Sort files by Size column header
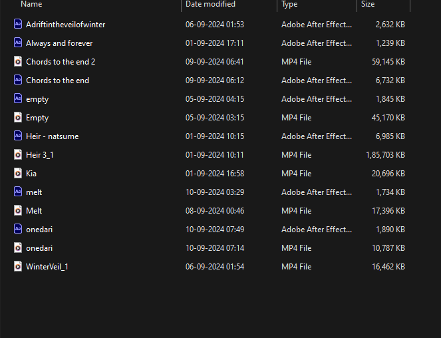This screenshot has height=338, width=441. coord(368,4)
